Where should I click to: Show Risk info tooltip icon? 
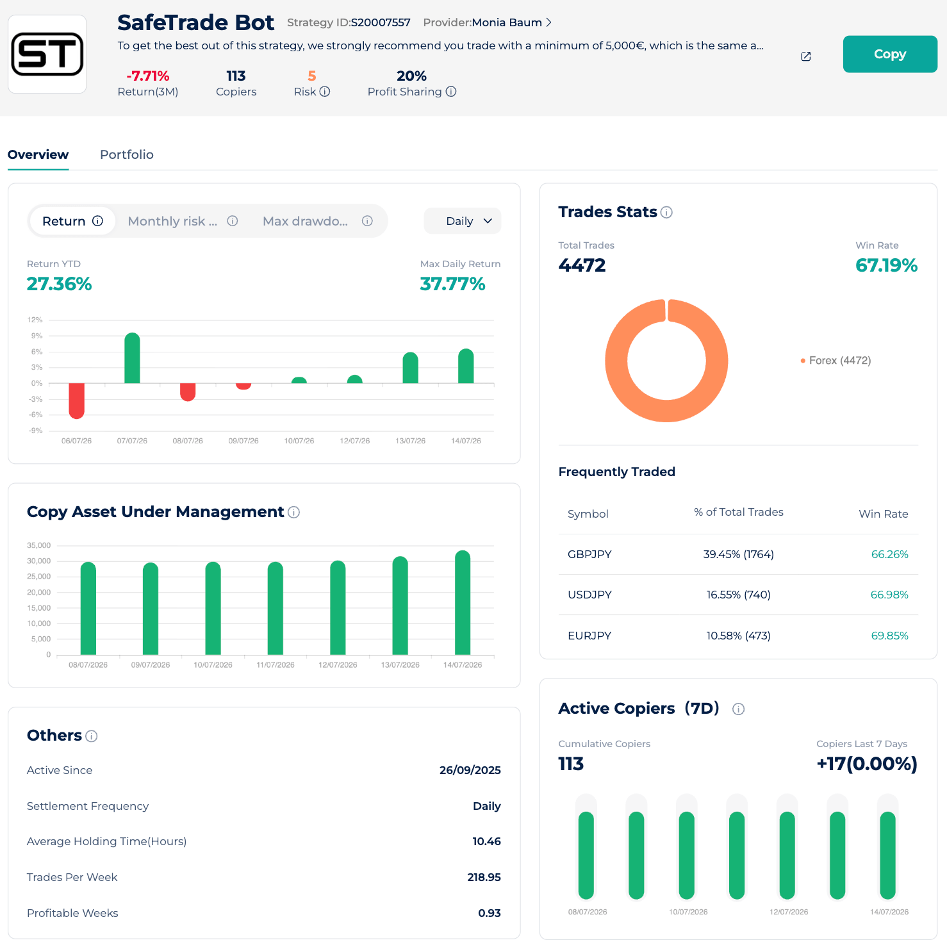(325, 92)
